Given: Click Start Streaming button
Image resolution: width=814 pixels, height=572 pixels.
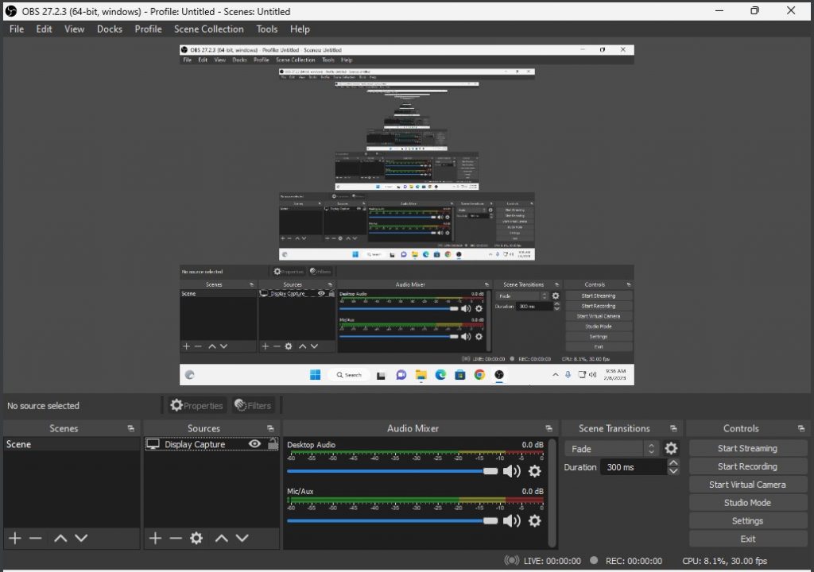Looking at the screenshot, I should click(x=747, y=449).
